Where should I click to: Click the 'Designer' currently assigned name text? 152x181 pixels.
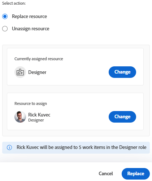coord(37,72)
